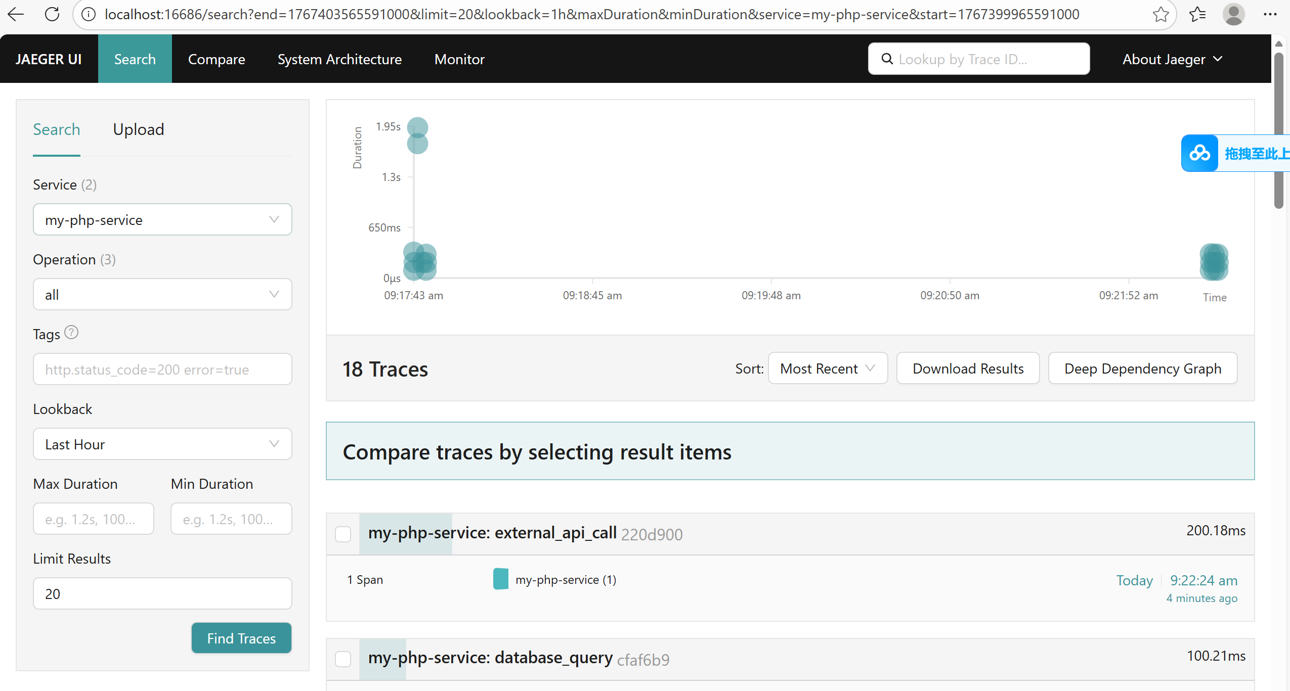
Task: Focus the Tags input field
Action: tap(162, 369)
